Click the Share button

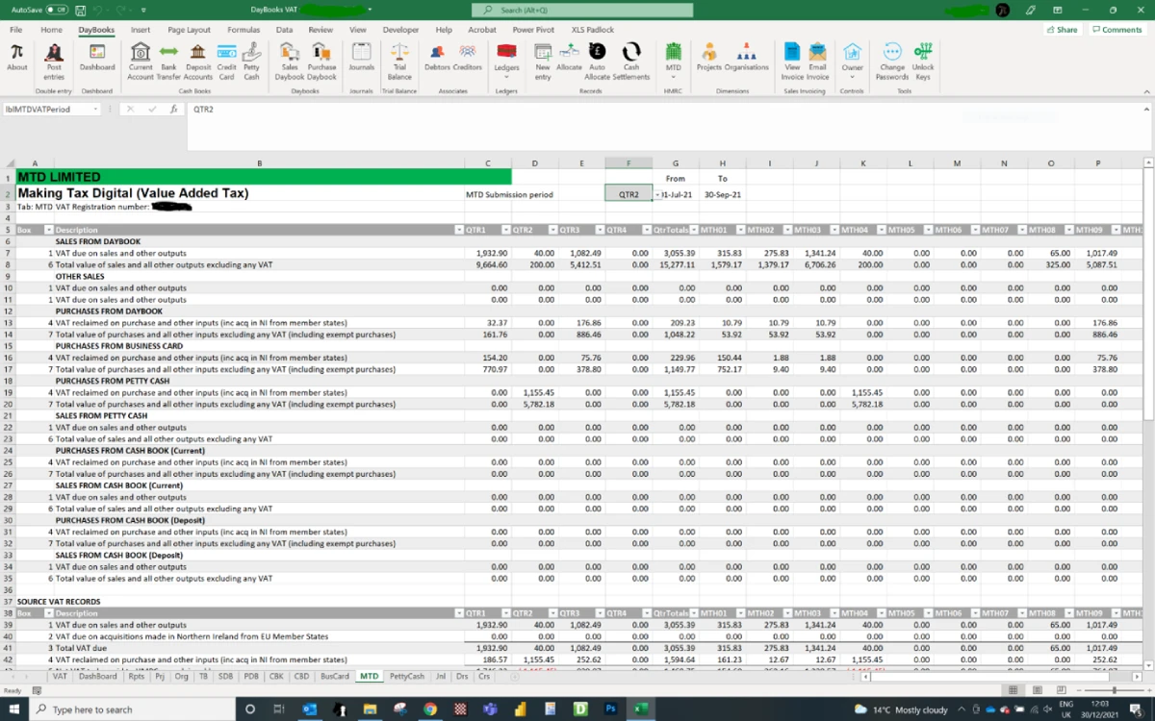[1062, 30]
